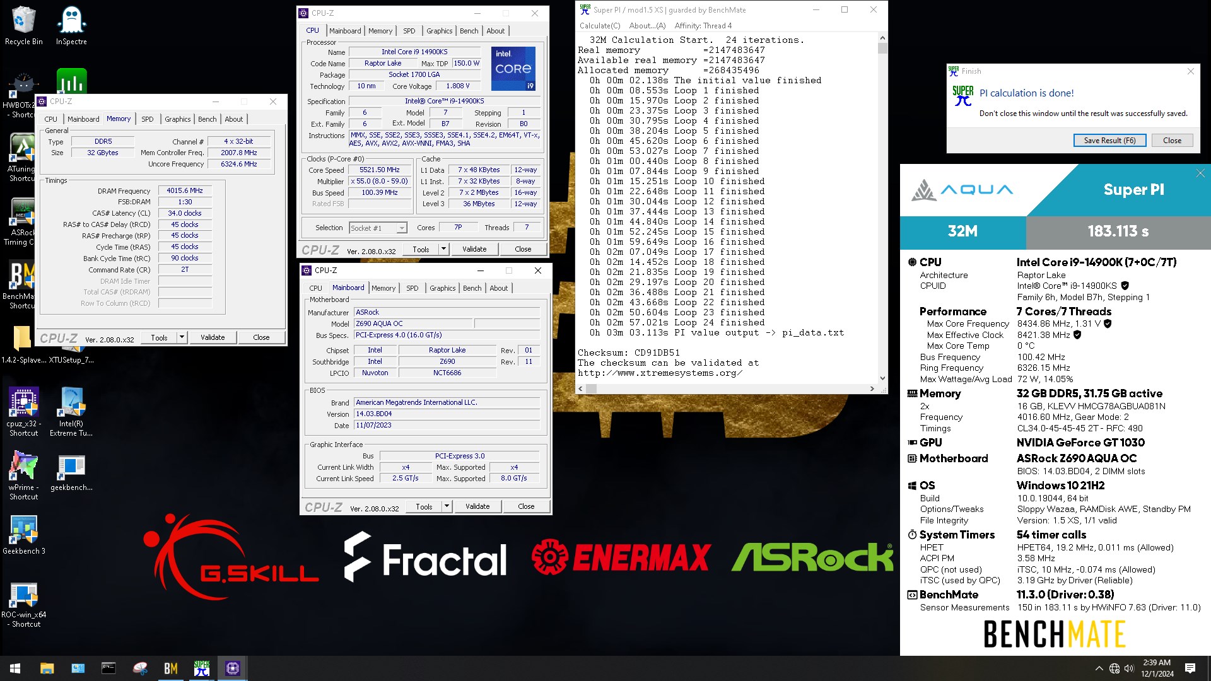Open About...(A) menu in Super PI

(647, 26)
